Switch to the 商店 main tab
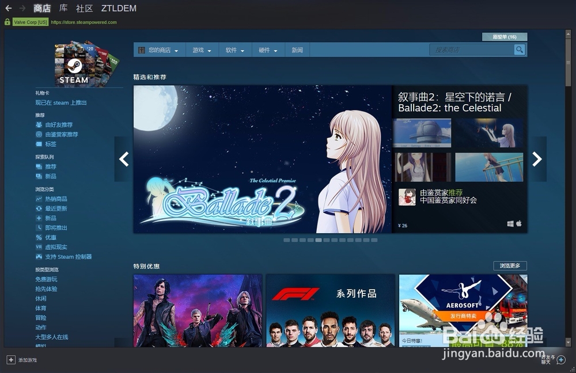The height and width of the screenshot is (373, 576). (42, 8)
